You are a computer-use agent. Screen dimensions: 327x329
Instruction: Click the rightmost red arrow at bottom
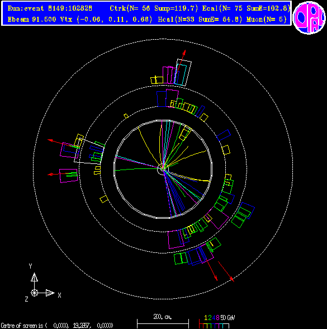point(226,271)
